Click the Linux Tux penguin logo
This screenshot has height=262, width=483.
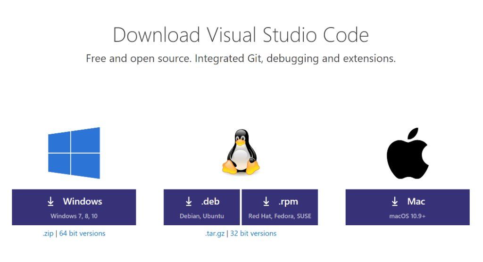241,152
